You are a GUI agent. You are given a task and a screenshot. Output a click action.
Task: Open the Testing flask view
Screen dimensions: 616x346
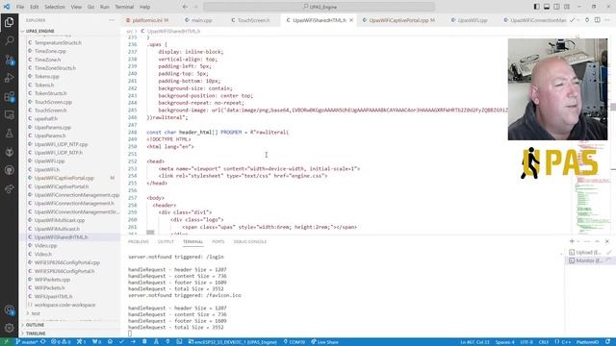click(9, 134)
